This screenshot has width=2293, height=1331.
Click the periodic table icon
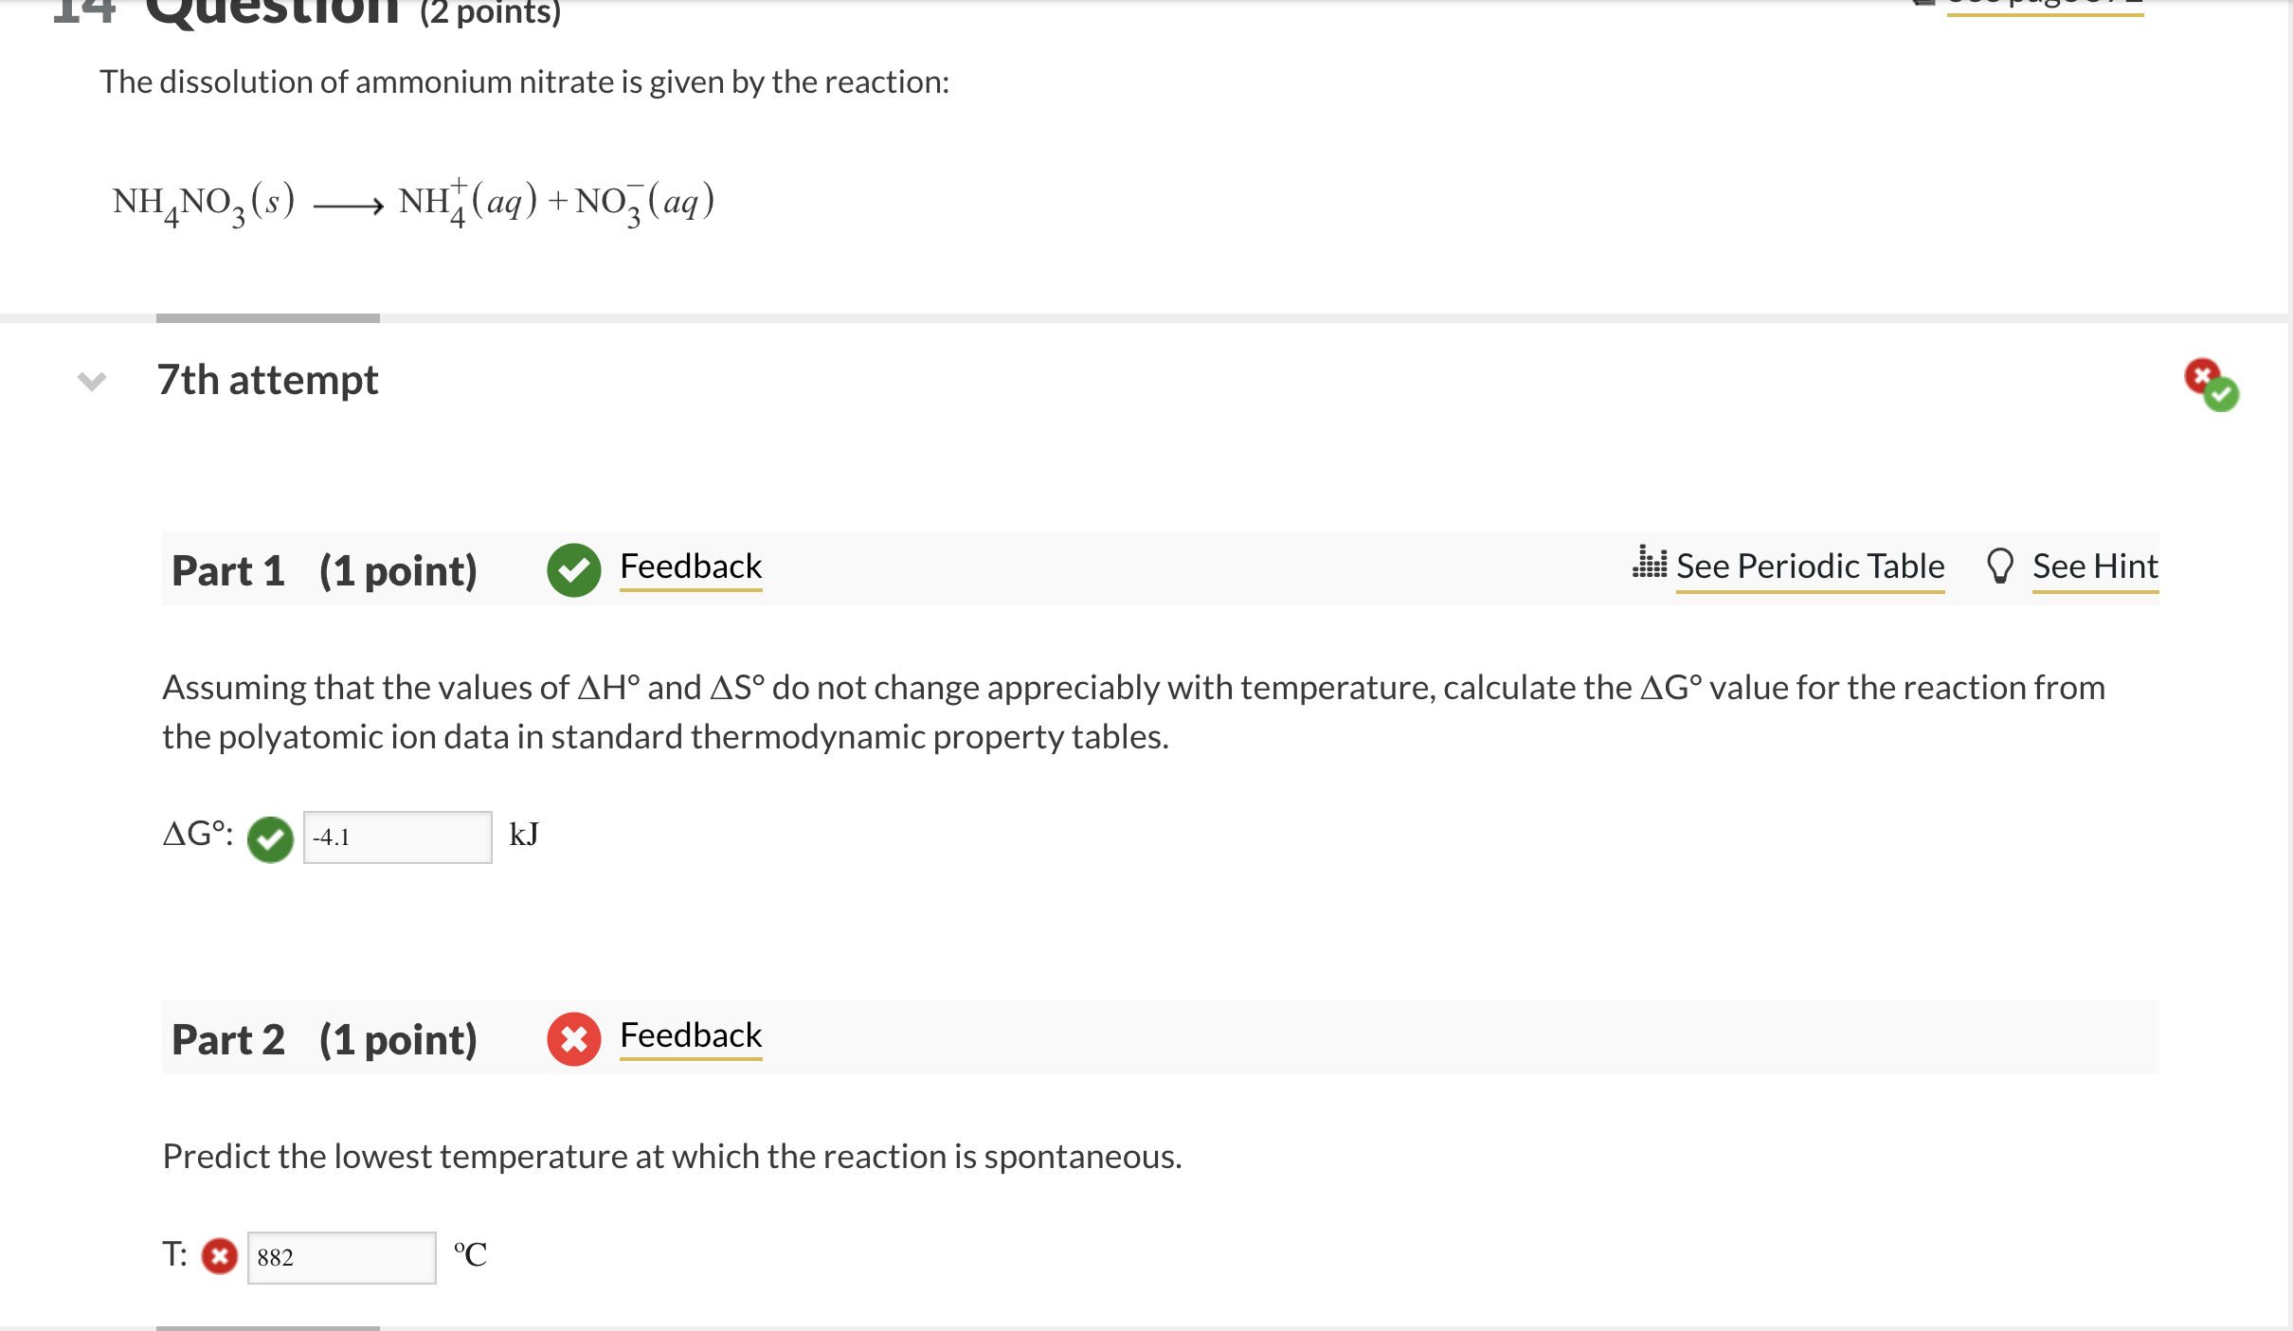coord(1649,563)
